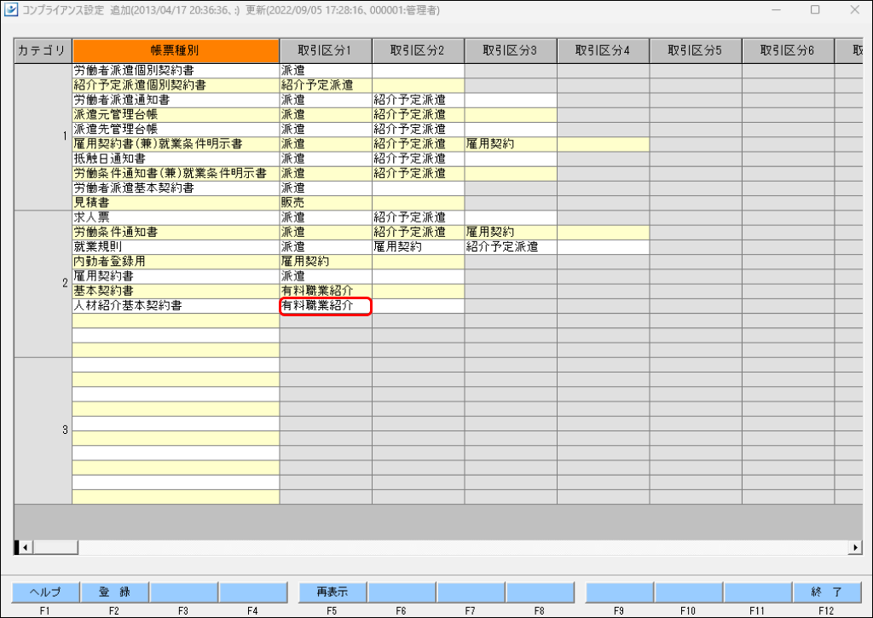This screenshot has height=618, width=873.
Task: Select the 派遣元管理台帳 cell
Action: point(176,115)
